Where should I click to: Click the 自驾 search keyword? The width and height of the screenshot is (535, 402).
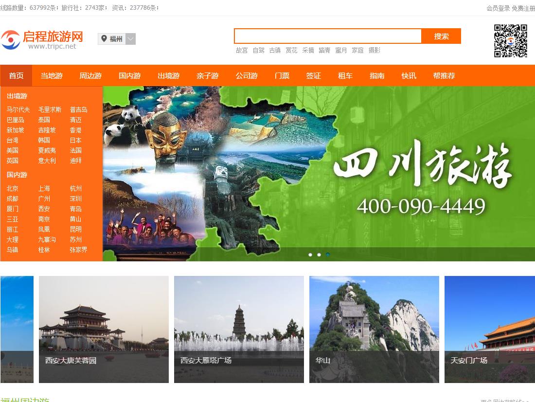point(258,51)
